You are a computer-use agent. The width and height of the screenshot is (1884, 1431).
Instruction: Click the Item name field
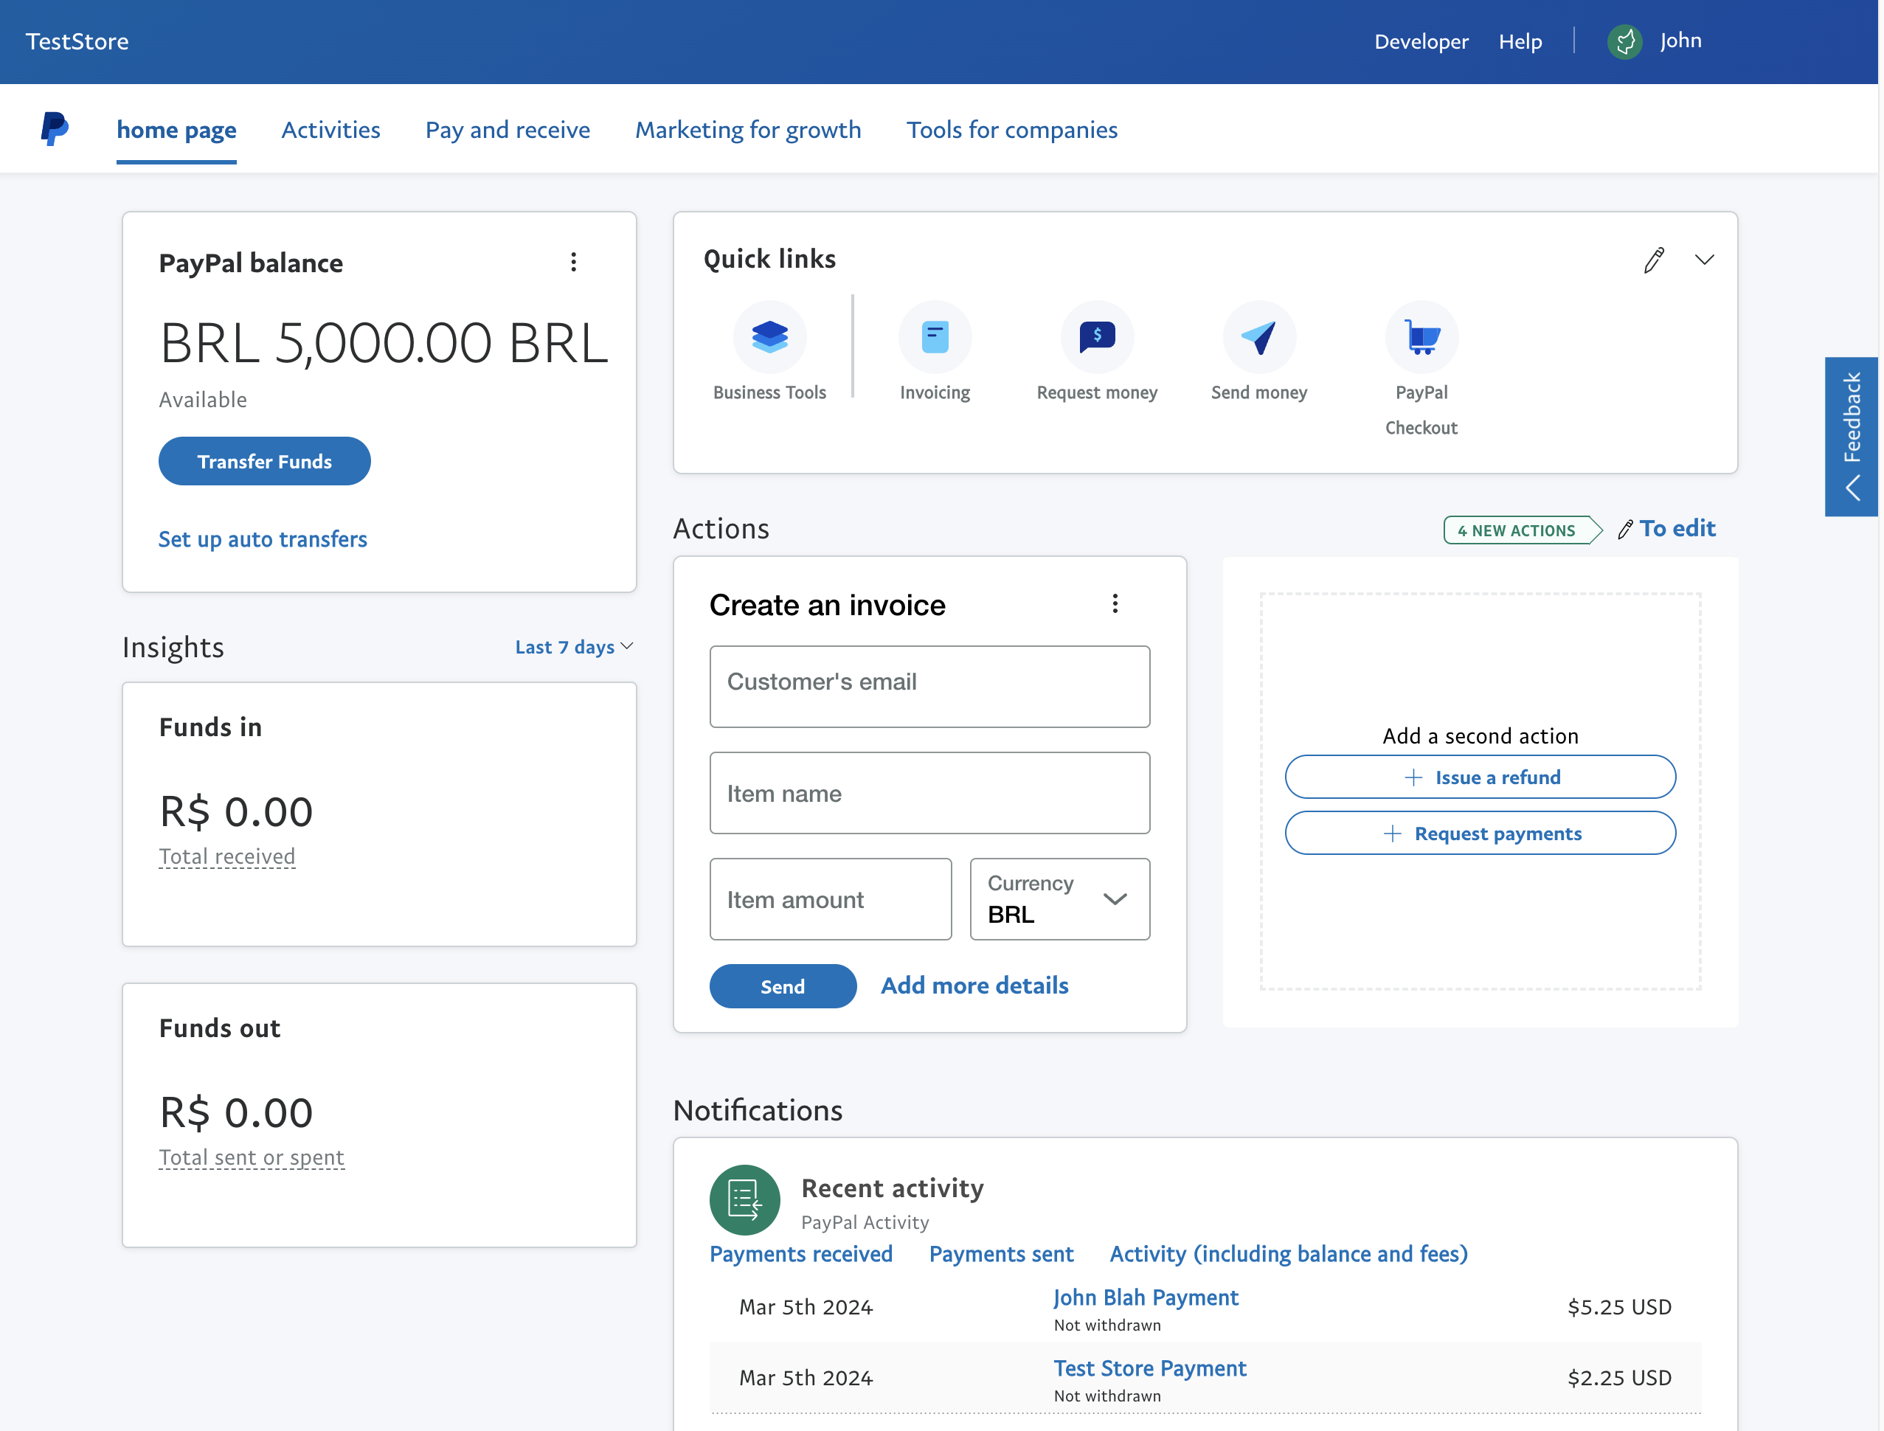pos(929,793)
